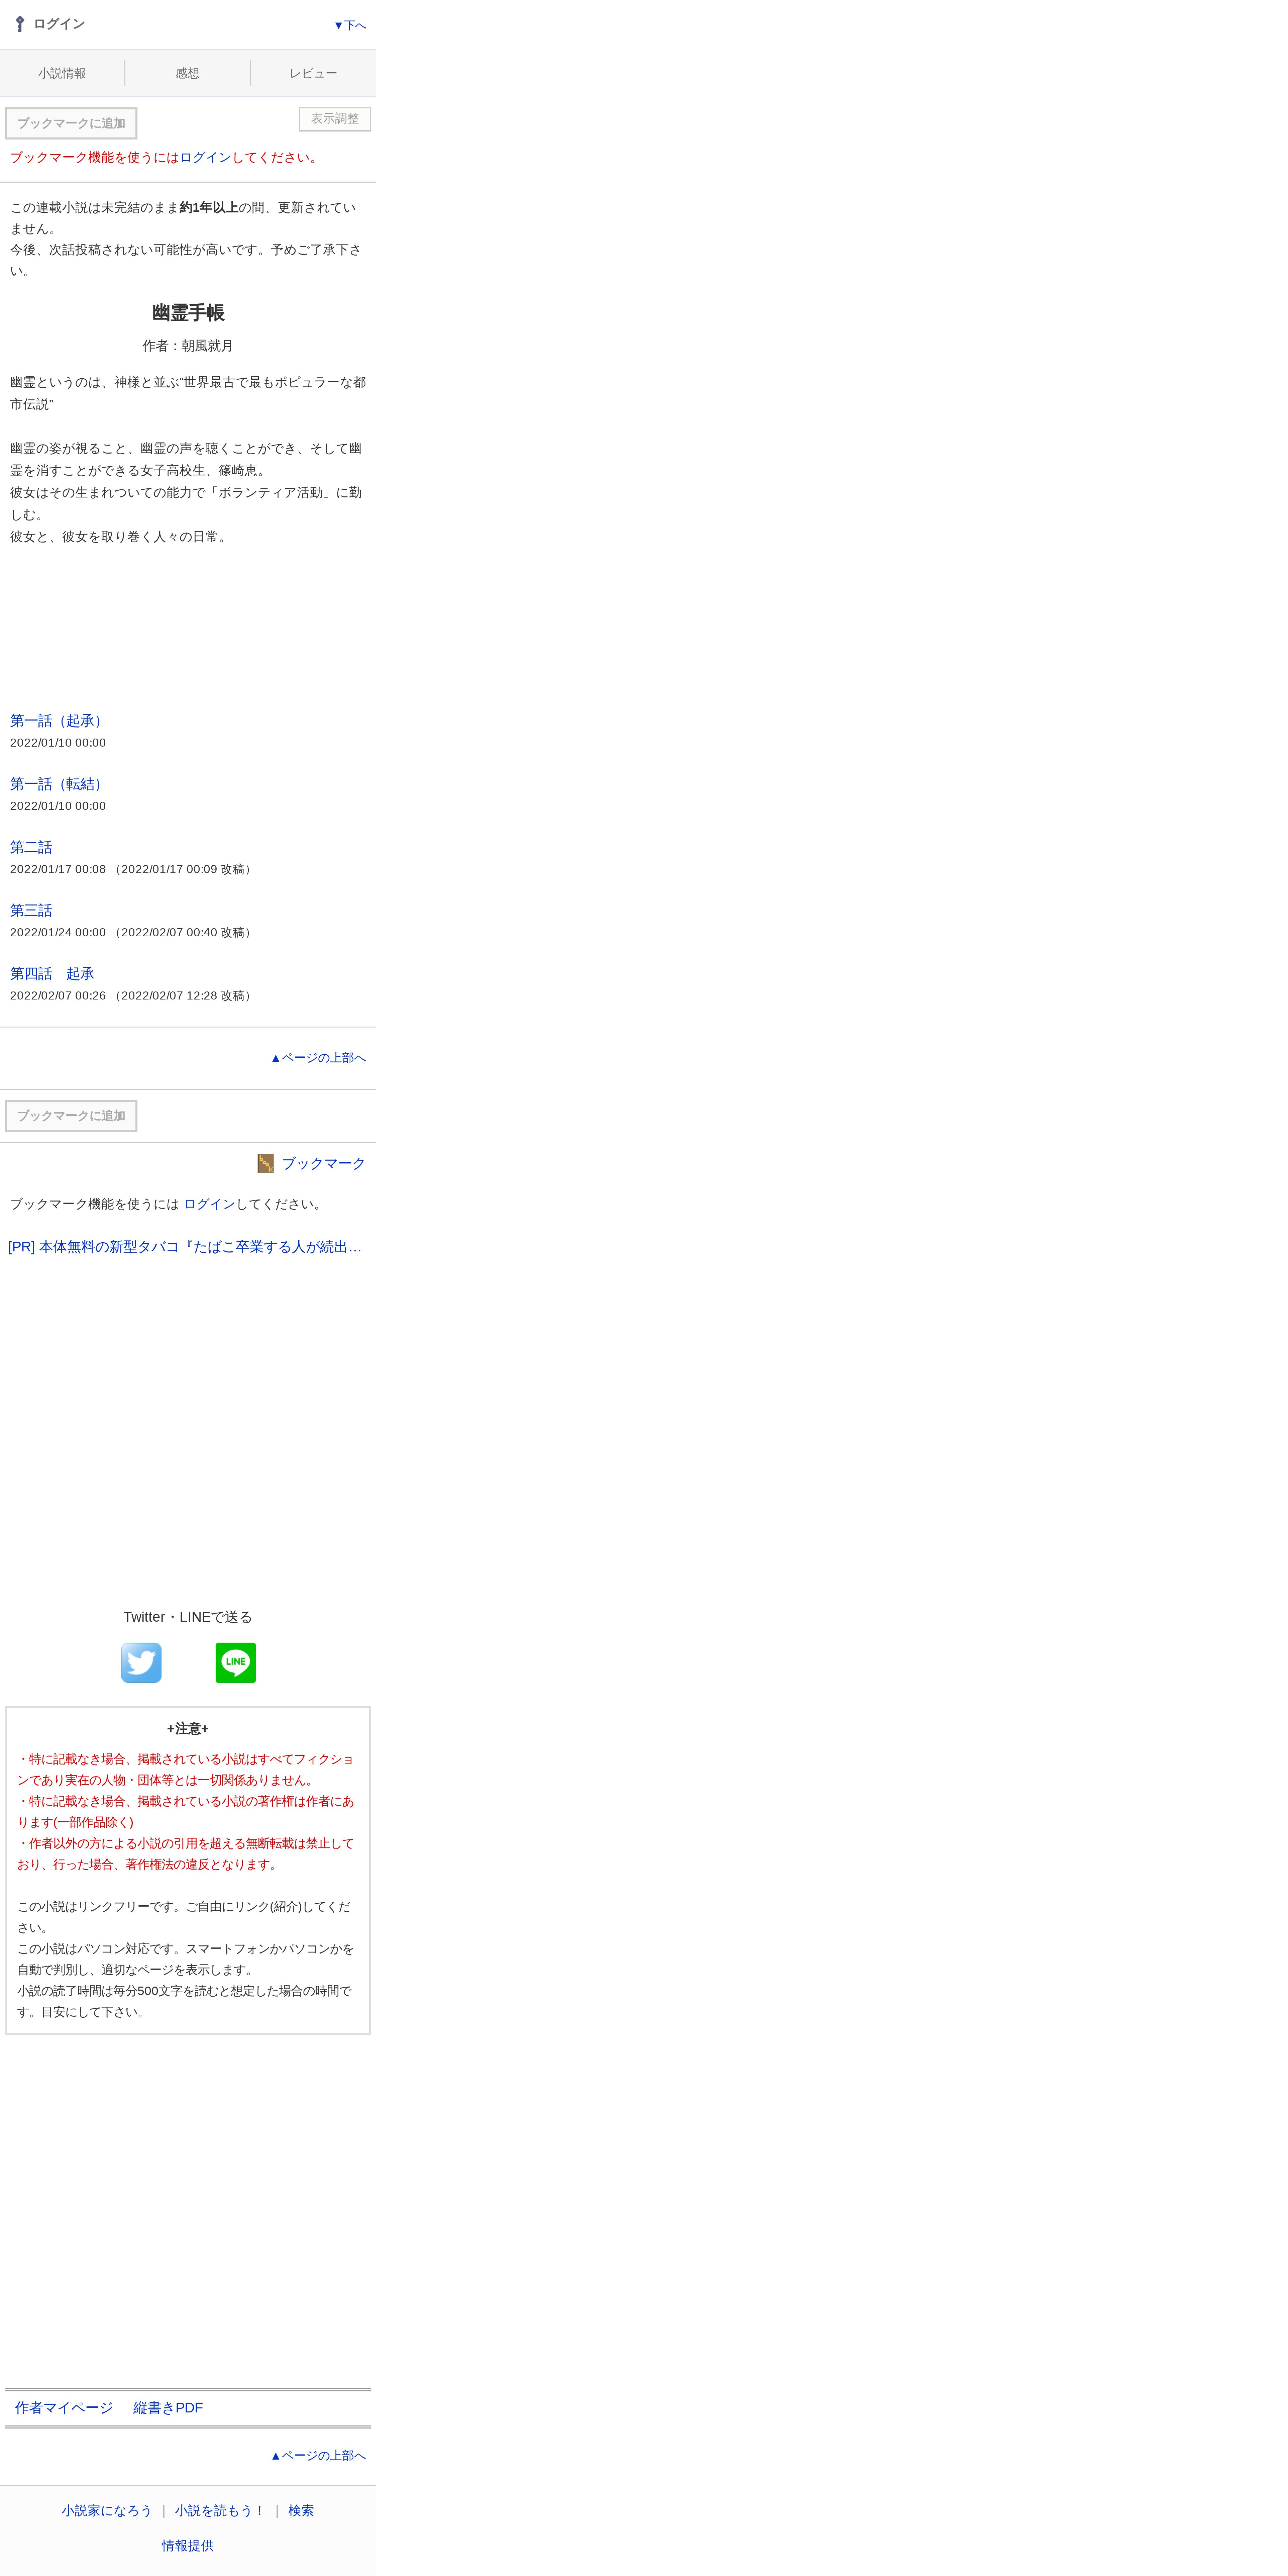Viewport: 1288px width, 2576px height.
Task: Click date 2022/01/24 00:00 under 第三話
Action: pyautogui.click(x=58, y=932)
